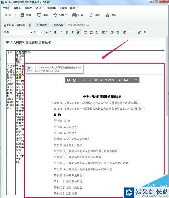Image resolution: width=169 pixels, height=198 pixels.
Task: Insert a horizontal rule line
Action: pyautogui.click(x=131, y=32)
